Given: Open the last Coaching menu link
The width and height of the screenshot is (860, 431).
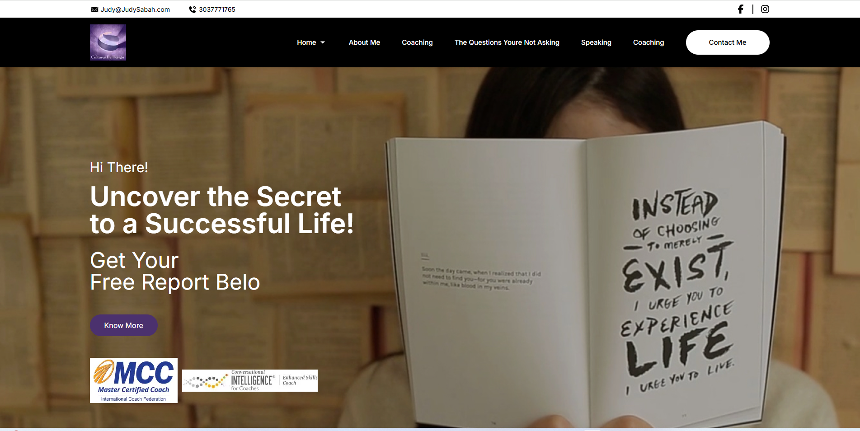Looking at the screenshot, I should point(649,42).
